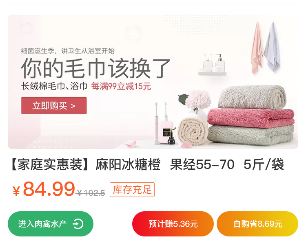
Task: Open the 麻阳冰糖橙 product title
Action: [x=148, y=165]
